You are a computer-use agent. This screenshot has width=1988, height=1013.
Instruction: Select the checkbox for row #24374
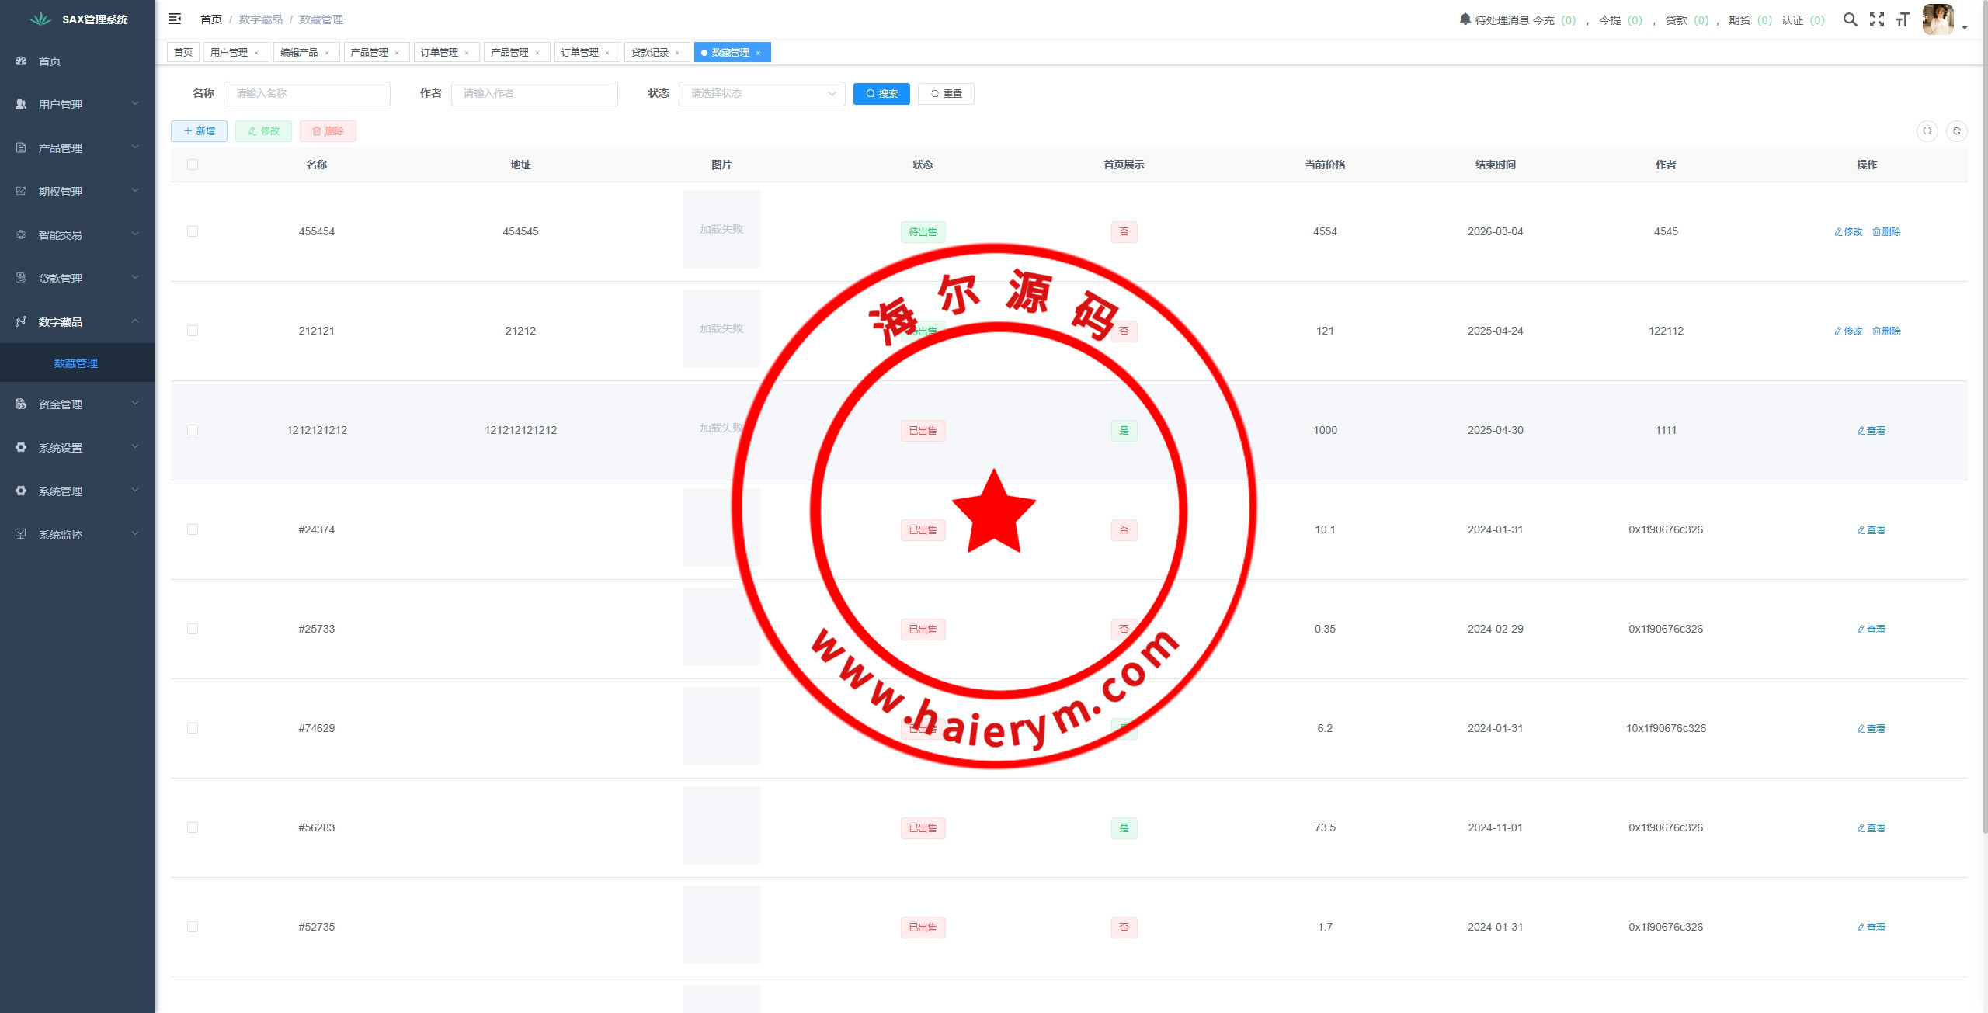(193, 529)
